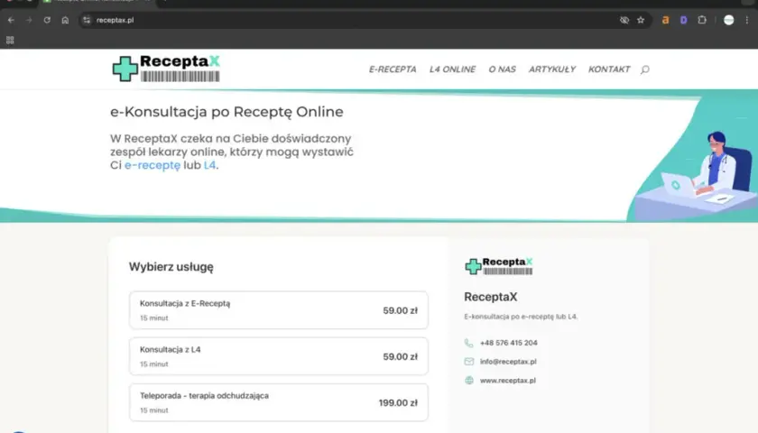Screen dimensions: 758x433
Task: Click info@receptax.pl email address
Action: (508, 362)
